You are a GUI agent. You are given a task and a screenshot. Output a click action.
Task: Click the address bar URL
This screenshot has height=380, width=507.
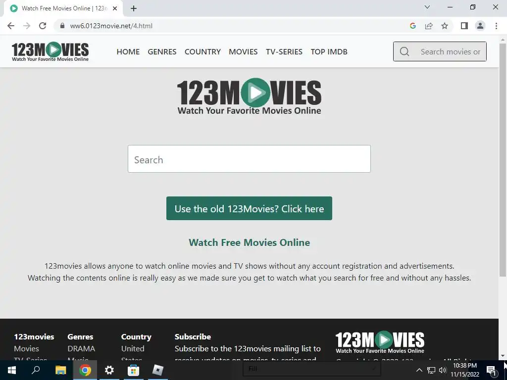point(111,26)
